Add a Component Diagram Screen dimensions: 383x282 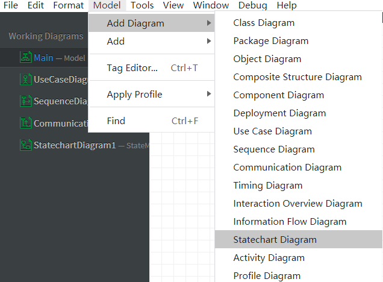pyautogui.click(x=299, y=95)
